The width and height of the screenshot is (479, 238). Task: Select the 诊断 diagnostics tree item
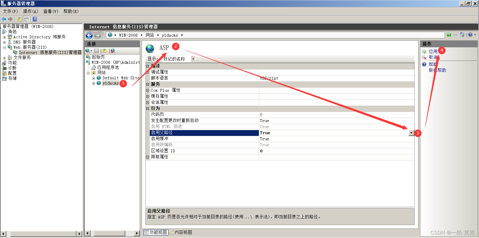tap(12, 68)
